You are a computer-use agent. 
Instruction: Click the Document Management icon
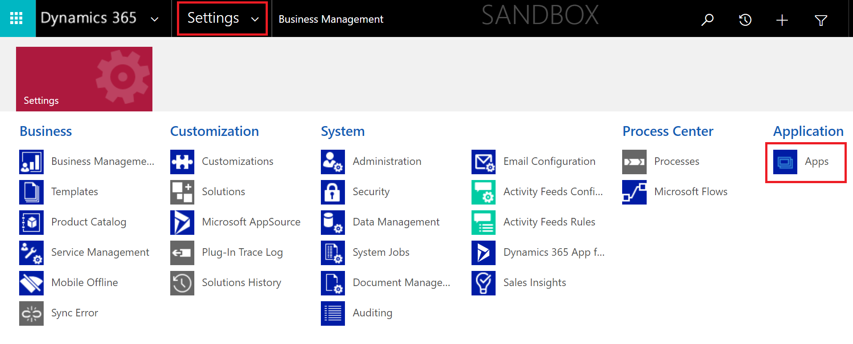click(x=333, y=283)
